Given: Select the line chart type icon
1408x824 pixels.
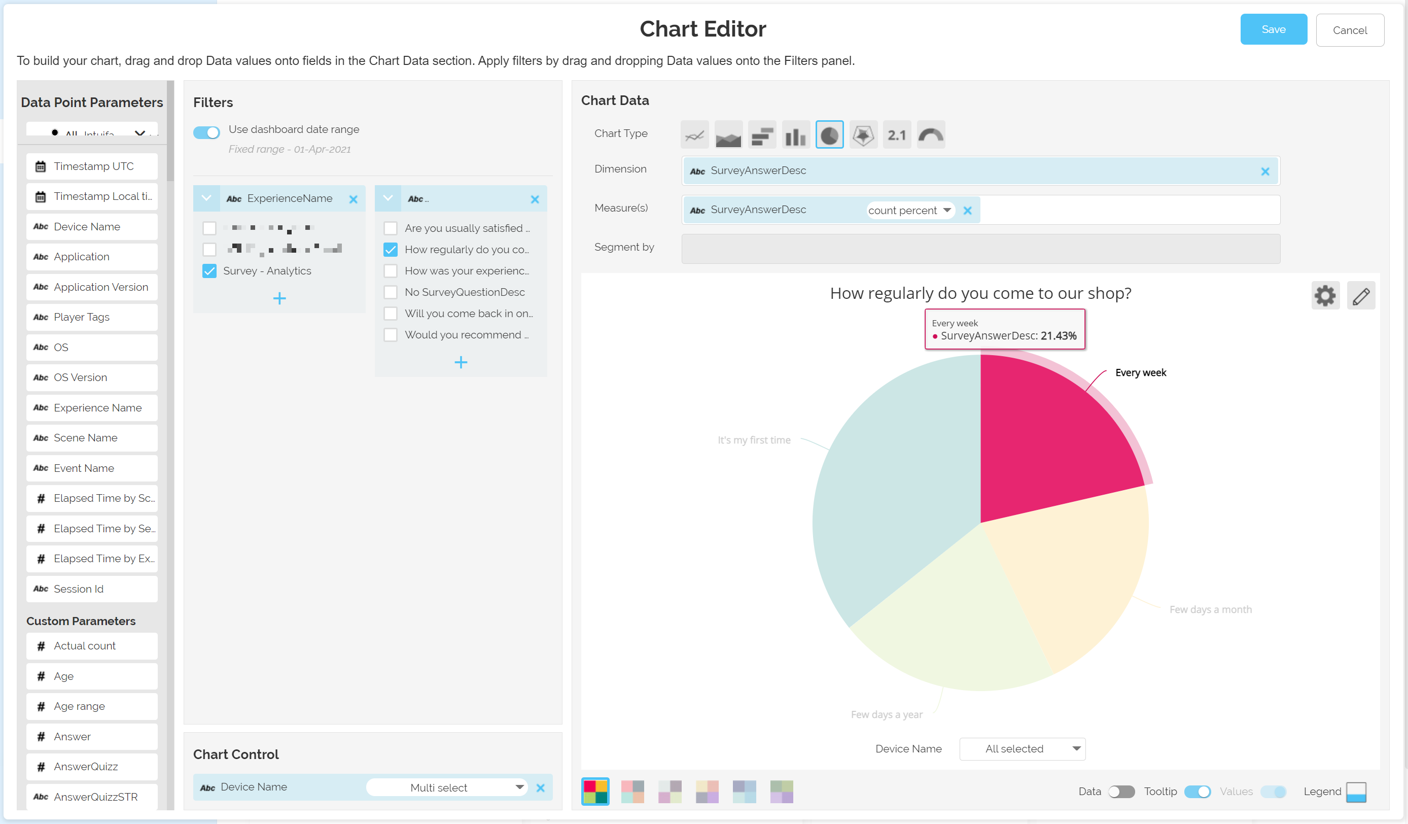Looking at the screenshot, I should (x=694, y=135).
